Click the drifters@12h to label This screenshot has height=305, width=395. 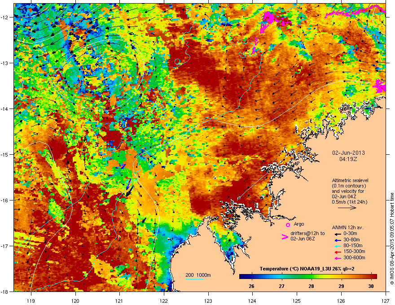307,233
